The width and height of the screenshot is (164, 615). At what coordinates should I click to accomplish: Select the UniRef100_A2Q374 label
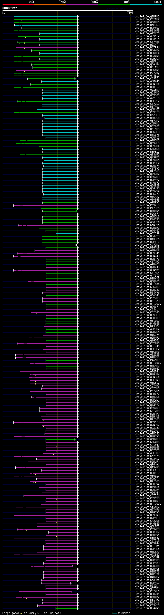point(147,166)
